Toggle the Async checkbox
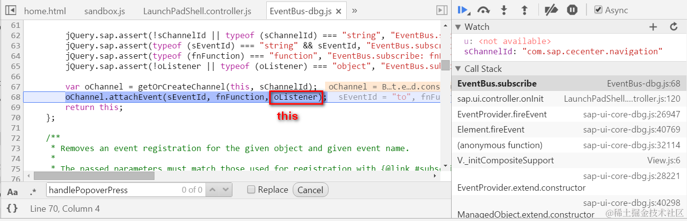 [598, 10]
